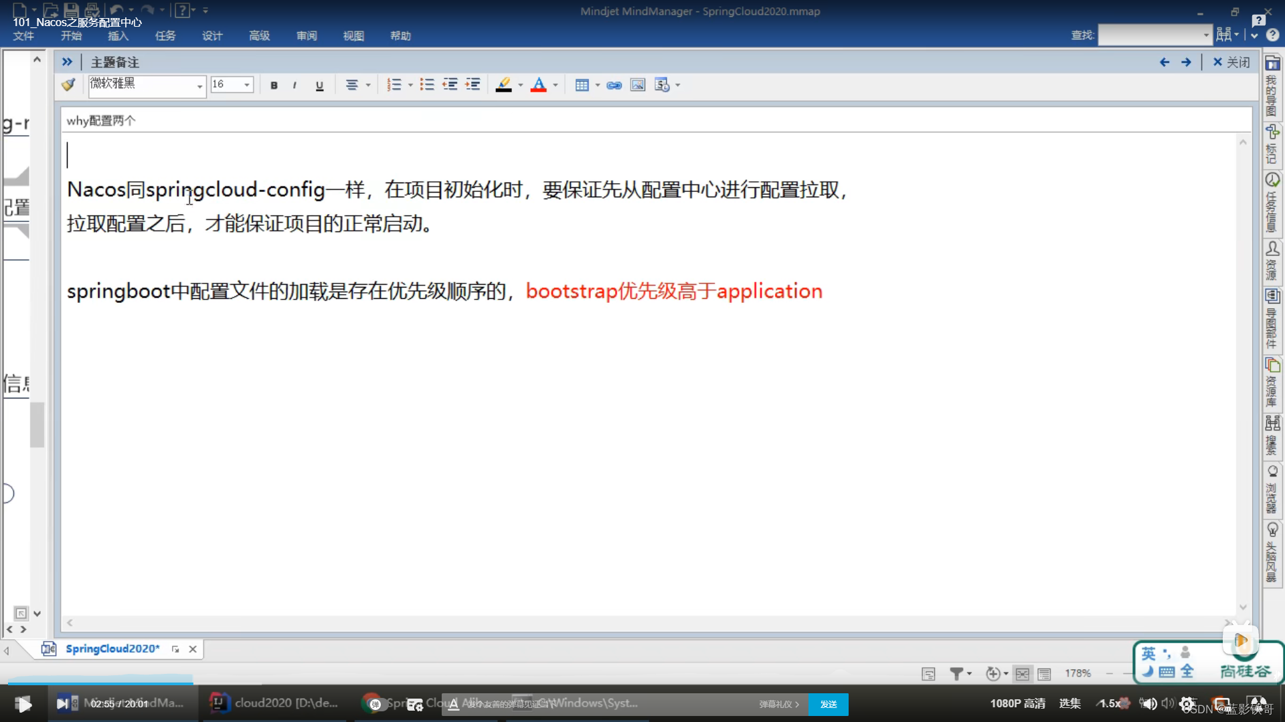Go to next topic note arrow

pos(1186,62)
